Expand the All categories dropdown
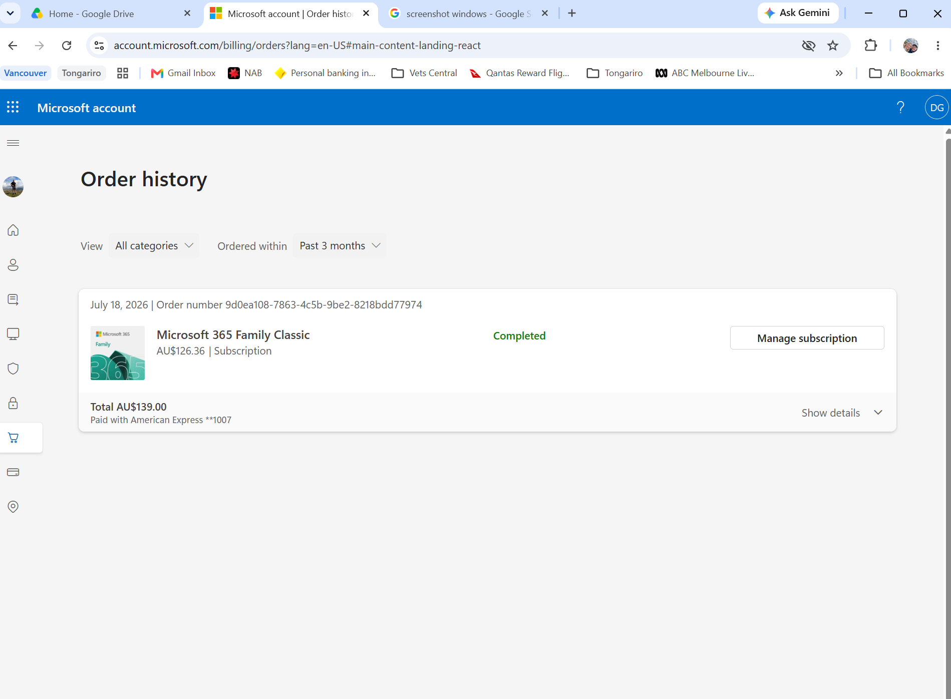Screen dimensions: 951x699 click(x=154, y=246)
